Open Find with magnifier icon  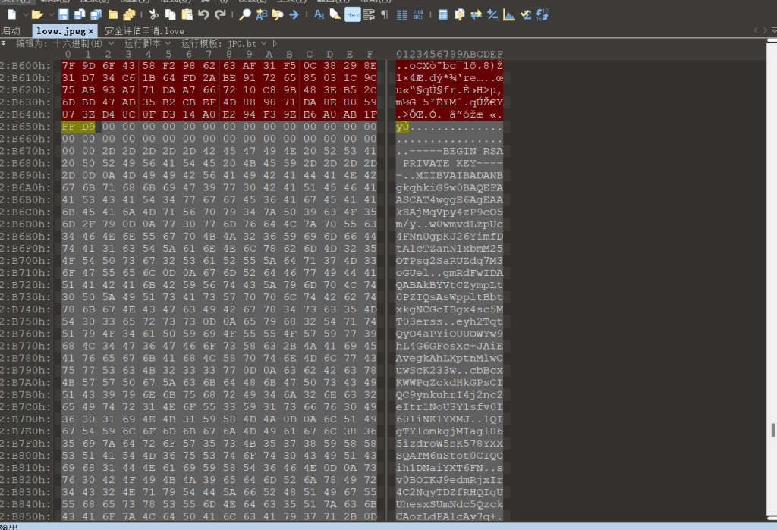click(x=244, y=14)
